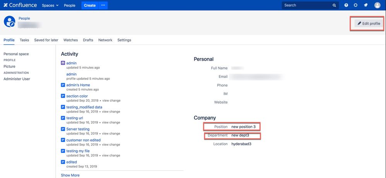Click page icon beside edited
Image resolution: width=386 pixels, height=178 pixels.
click(x=63, y=162)
